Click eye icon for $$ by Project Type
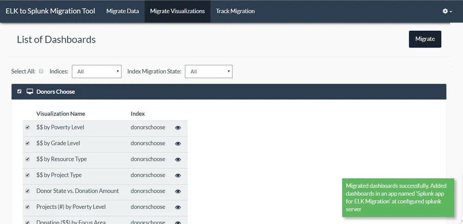Image resolution: width=463 pixels, height=224 pixels. tap(178, 176)
